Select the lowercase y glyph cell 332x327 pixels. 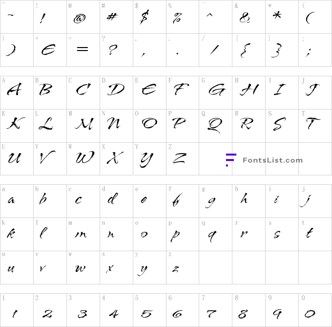150,268
